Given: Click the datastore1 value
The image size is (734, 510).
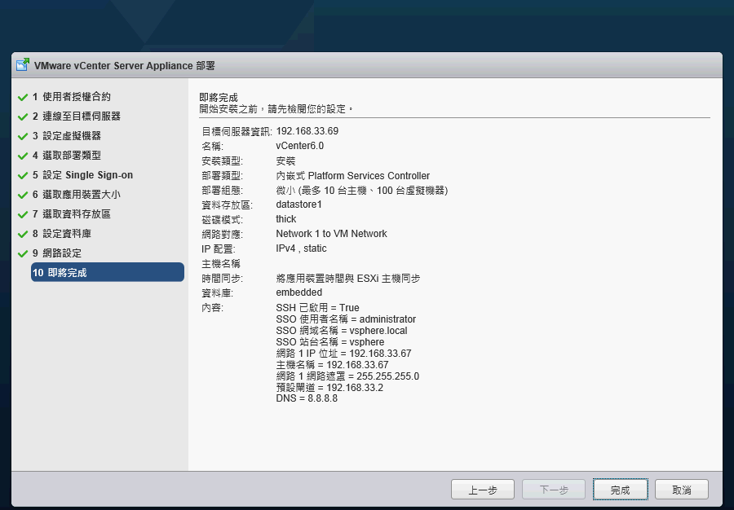Looking at the screenshot, I should [x=298, y=204].
